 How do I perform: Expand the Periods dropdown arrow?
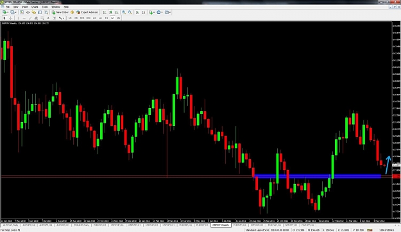(162, 12)
